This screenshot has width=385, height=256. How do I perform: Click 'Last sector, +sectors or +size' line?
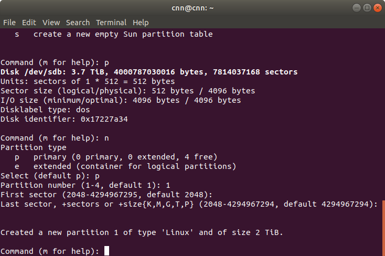189,204
